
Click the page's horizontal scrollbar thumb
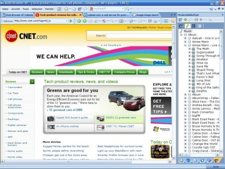[68, 161]
